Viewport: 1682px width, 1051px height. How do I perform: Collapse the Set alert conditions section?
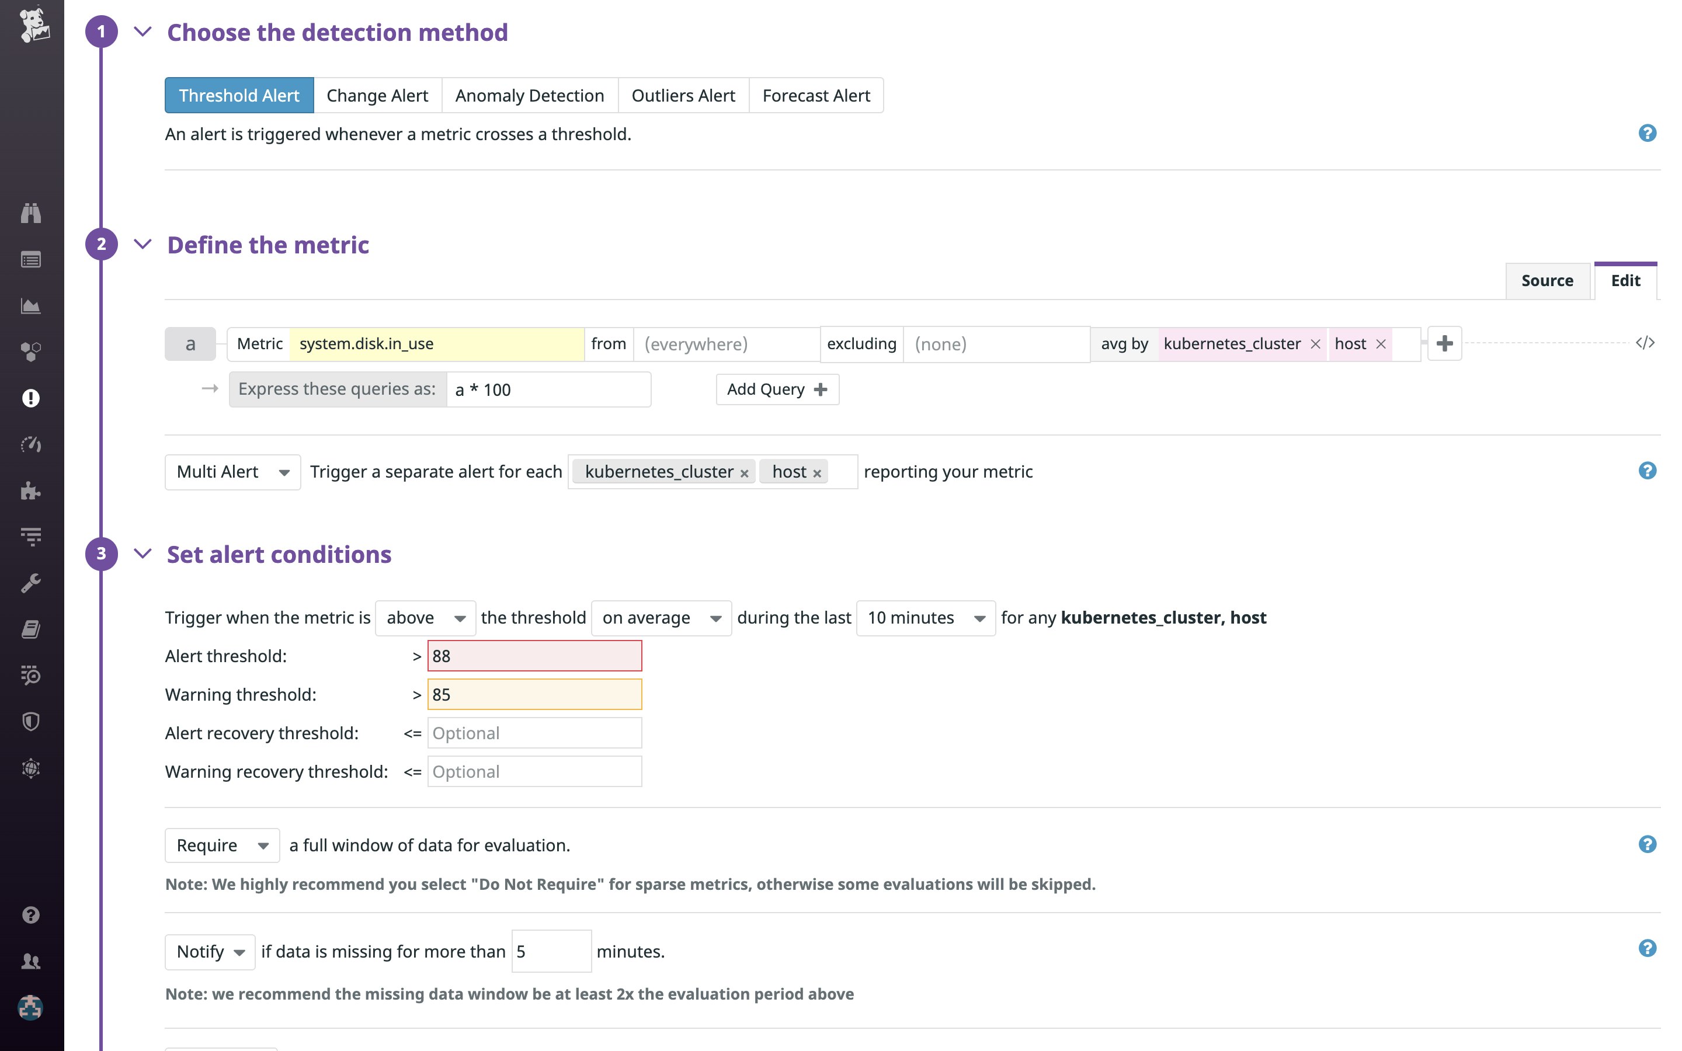coord(143,554)
